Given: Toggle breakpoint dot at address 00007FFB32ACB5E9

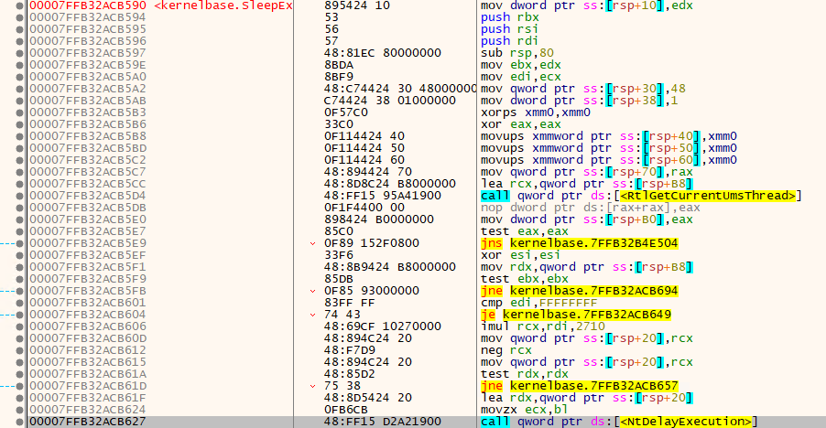Looking at the screenshot, I should tap(20, 243).
